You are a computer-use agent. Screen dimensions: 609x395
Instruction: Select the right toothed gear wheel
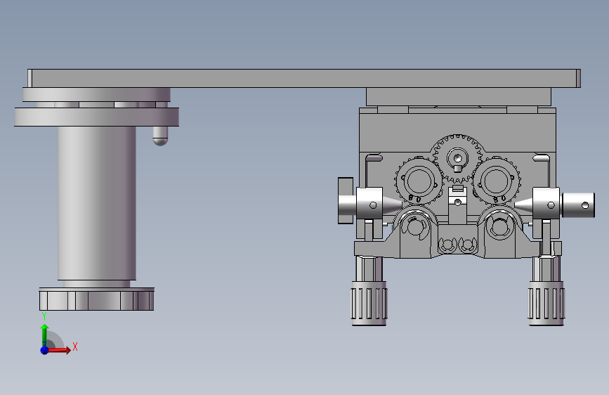(496, 181)
